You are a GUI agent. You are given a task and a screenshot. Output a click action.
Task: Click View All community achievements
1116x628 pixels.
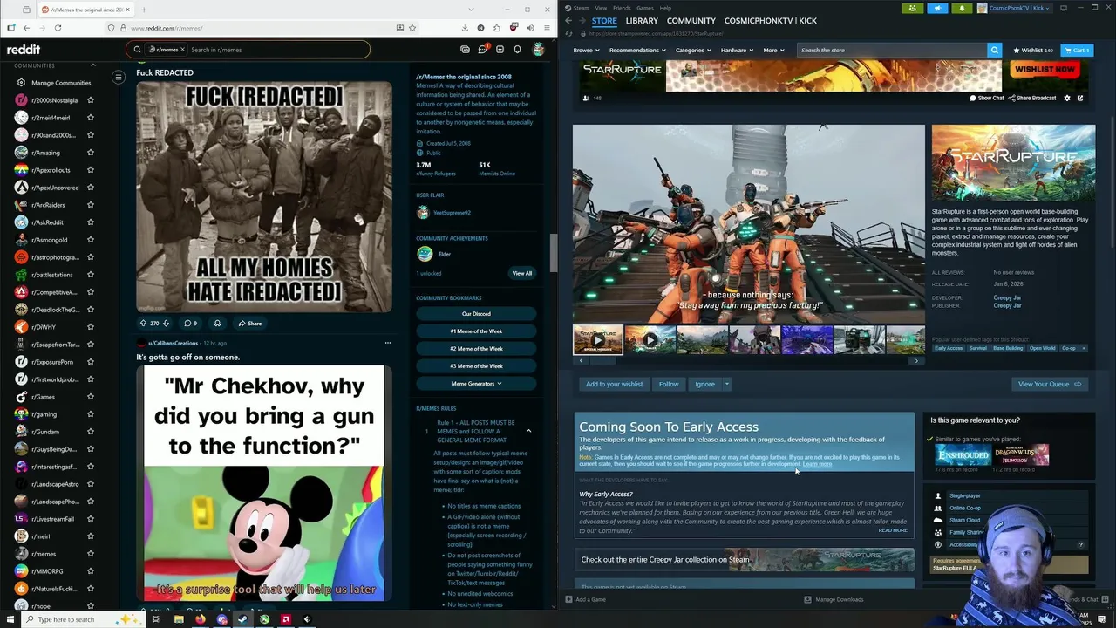[x=521, y=274]
